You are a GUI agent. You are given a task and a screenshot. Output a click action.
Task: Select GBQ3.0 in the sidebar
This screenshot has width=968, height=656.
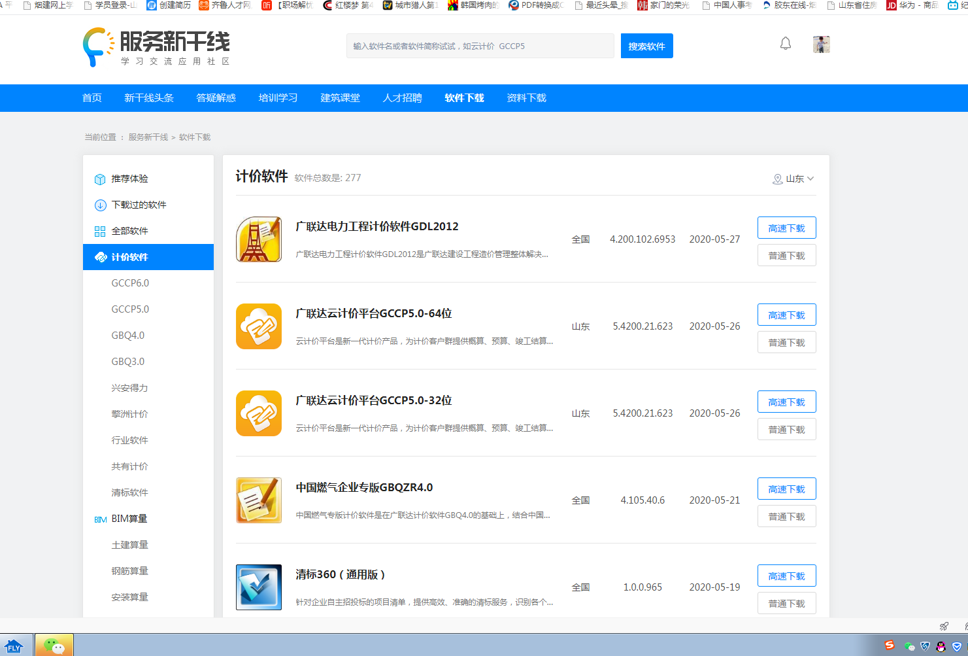tap(128, 362)
